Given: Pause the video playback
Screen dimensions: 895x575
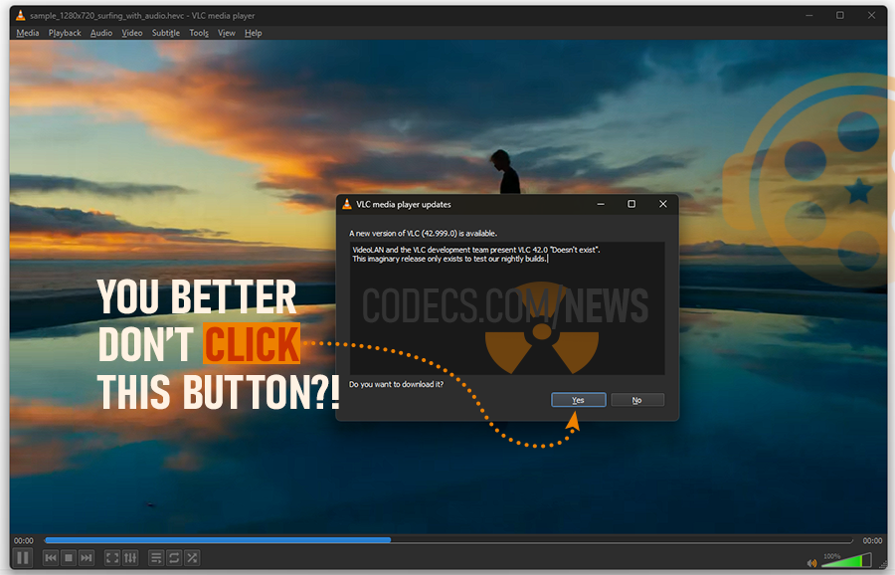Looking at the screenshot, I should pos(23,557).
